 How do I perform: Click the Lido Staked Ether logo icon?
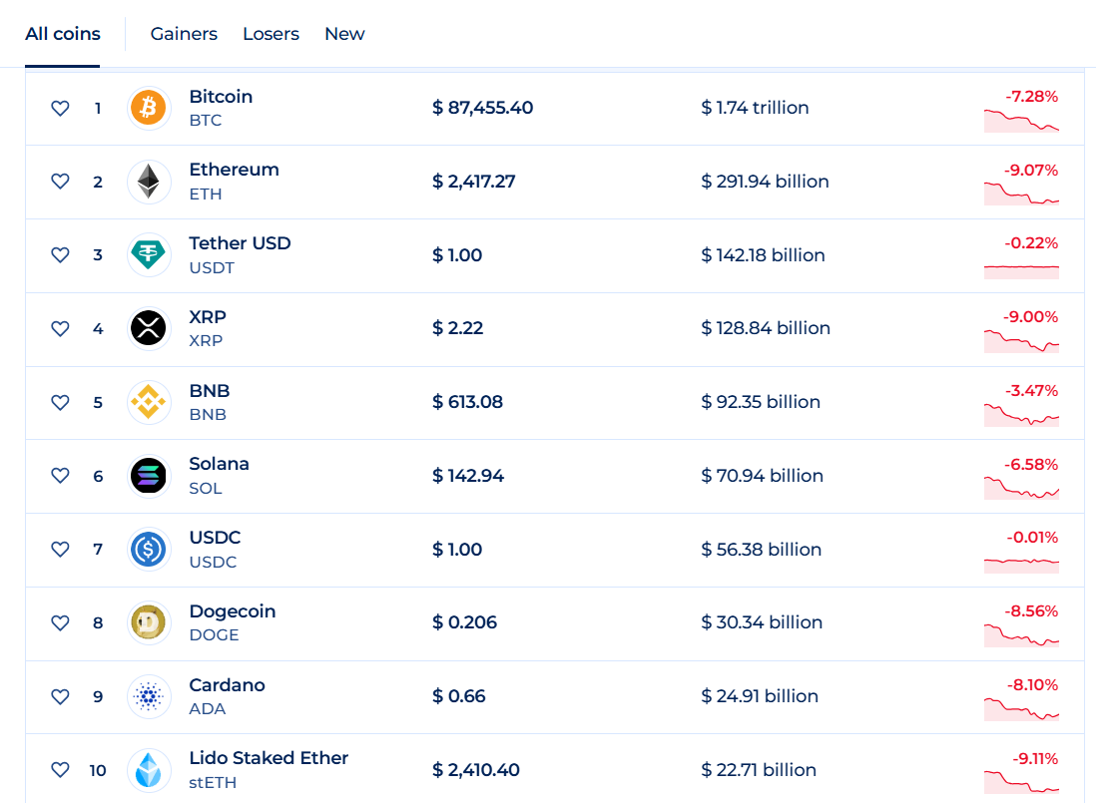pyautogui.click(x=148, y=770)
